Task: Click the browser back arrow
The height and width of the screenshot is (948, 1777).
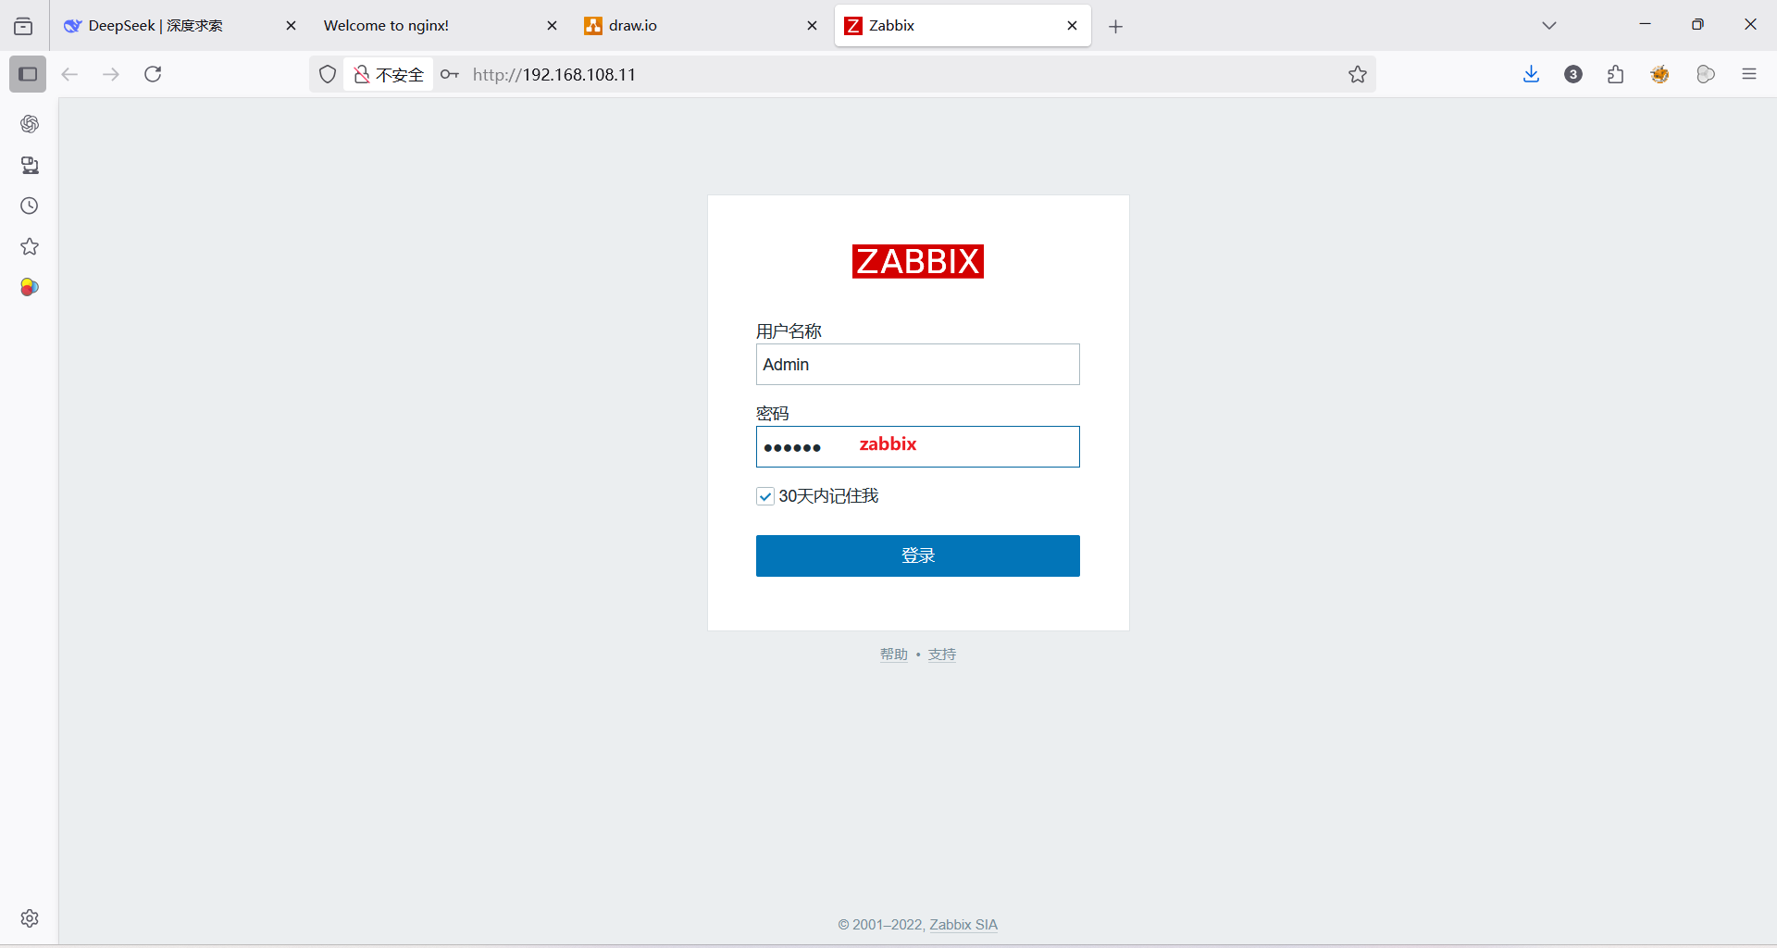Action: click(69, 74)
